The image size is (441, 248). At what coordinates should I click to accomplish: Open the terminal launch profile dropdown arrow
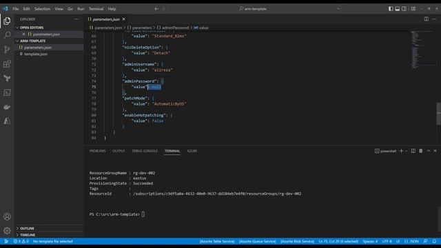[x=407, y=151]
